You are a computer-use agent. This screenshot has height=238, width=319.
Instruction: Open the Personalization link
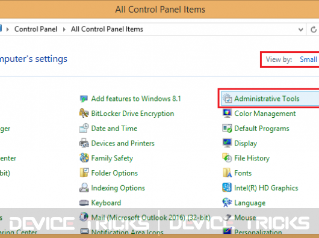[x=258, y=232]
